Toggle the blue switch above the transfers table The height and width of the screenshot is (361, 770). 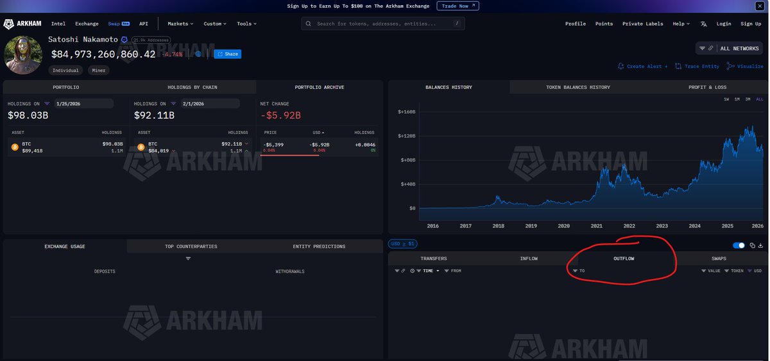pyautogui.click(x=739, y=245)
